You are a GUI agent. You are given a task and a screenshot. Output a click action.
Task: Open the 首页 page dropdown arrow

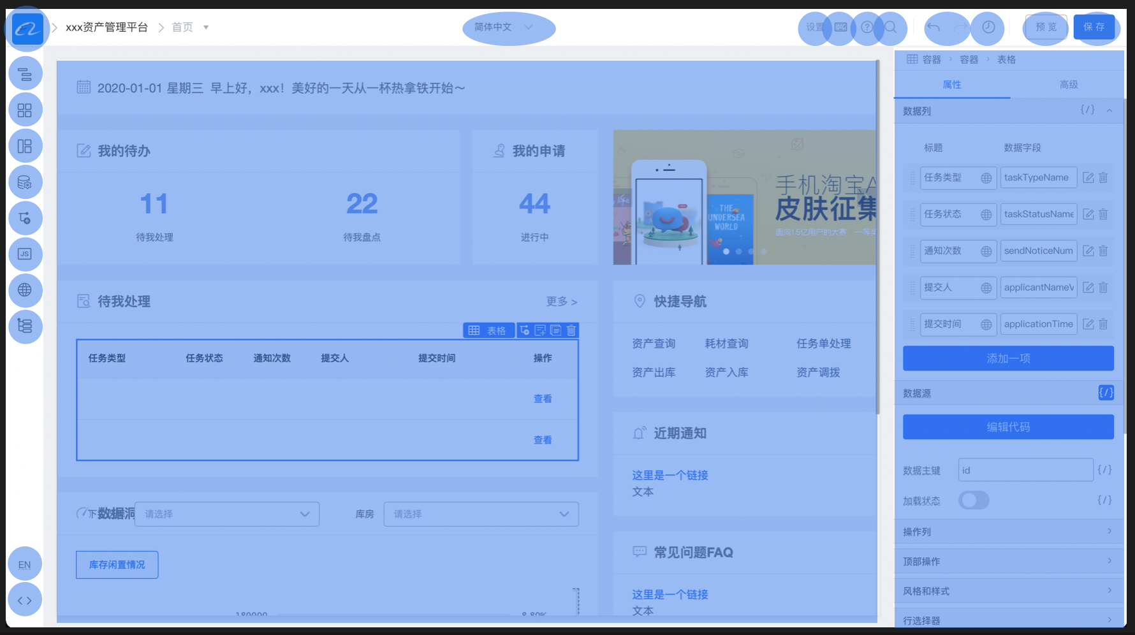[x=206, y=27]
